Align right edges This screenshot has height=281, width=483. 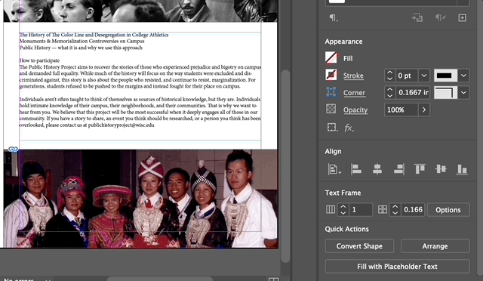399,169
